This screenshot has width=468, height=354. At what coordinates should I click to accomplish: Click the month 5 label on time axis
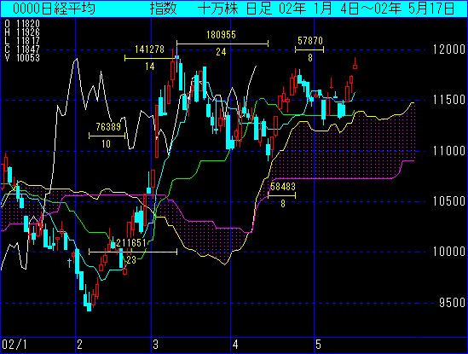[x=318, y=345]
